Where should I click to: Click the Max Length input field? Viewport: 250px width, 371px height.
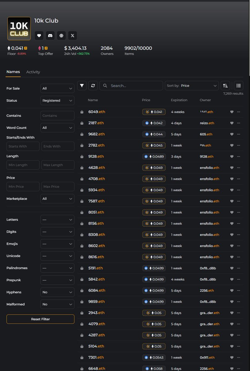coord(58,165)
